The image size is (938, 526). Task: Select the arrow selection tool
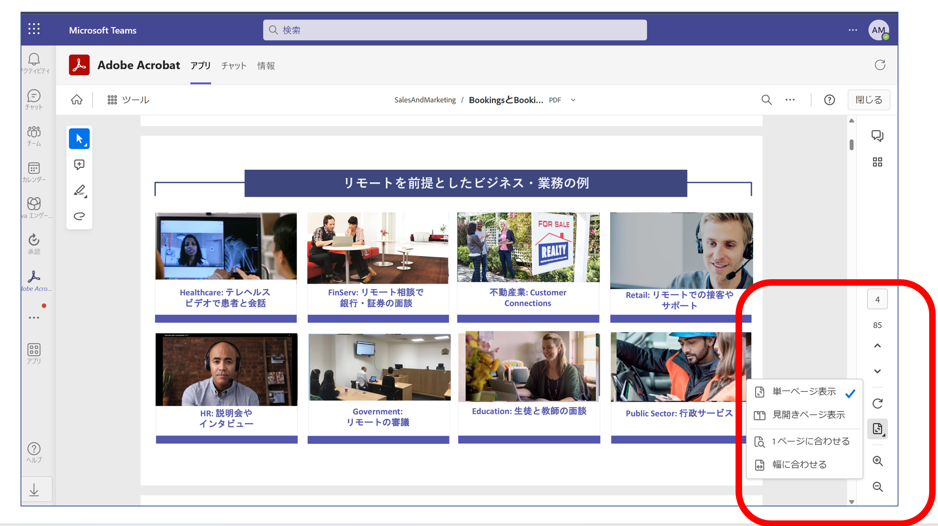79,139
